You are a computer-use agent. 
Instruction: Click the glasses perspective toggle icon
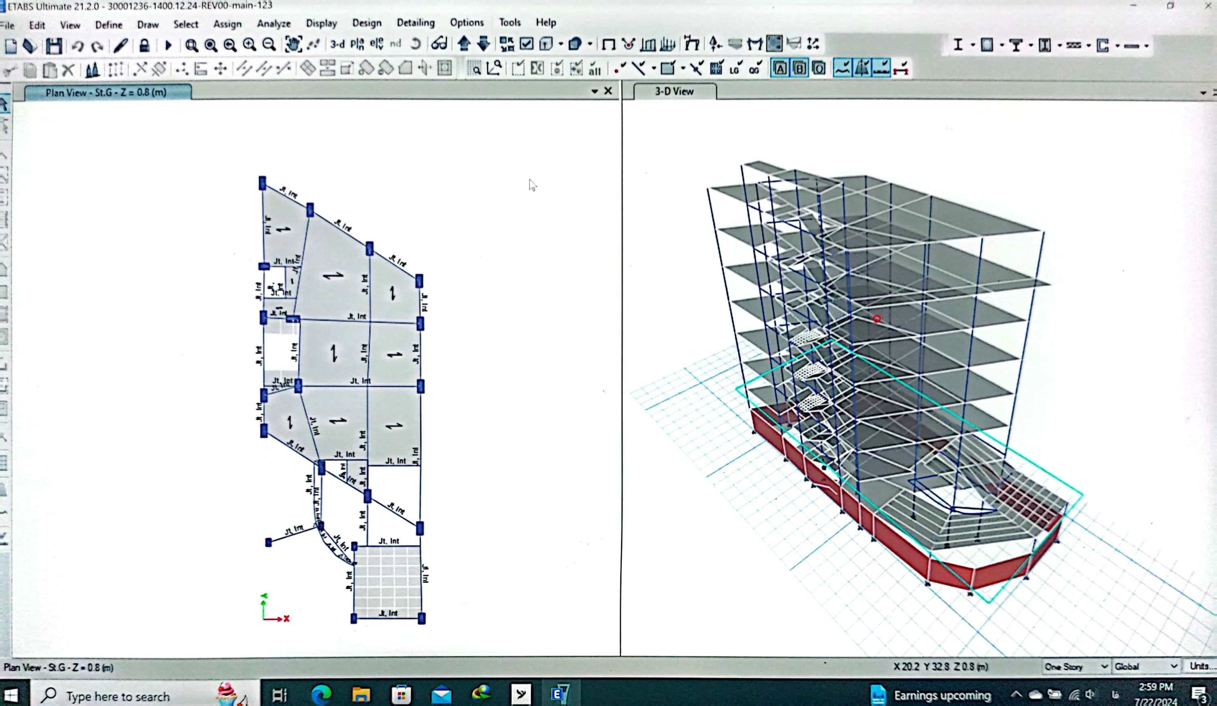(439, 45)
